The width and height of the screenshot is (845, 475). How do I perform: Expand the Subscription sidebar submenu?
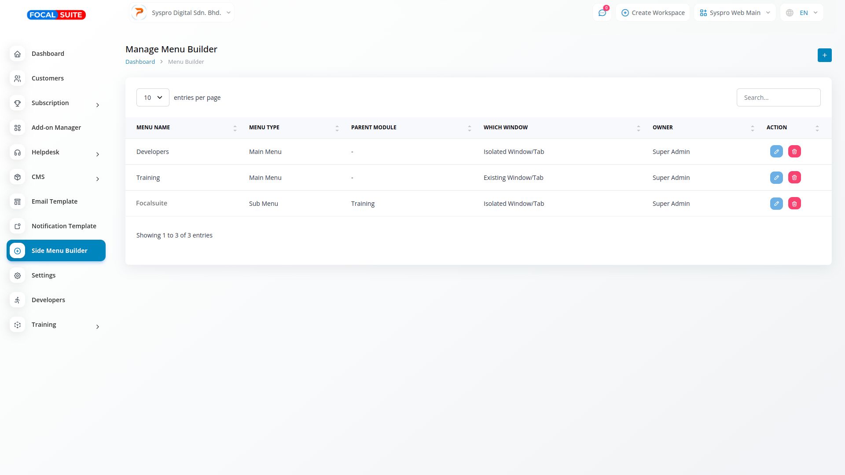[97, 105]
